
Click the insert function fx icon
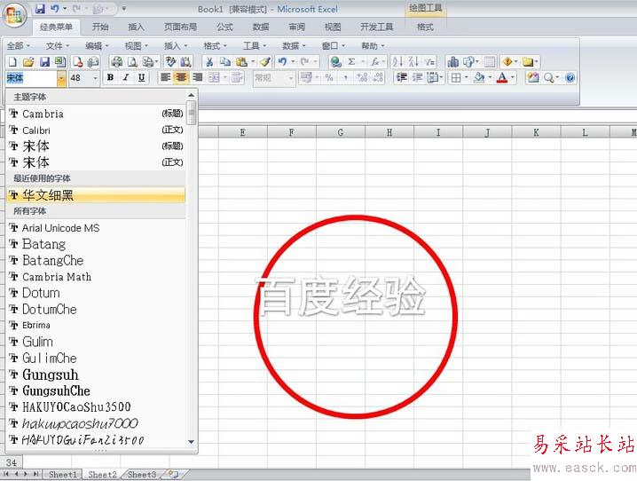[x=374, y=62]
